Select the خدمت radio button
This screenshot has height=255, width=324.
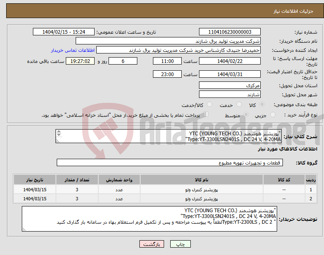[239, 104]
